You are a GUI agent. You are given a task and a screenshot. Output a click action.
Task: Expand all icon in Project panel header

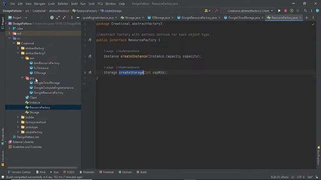pos(58,18)
